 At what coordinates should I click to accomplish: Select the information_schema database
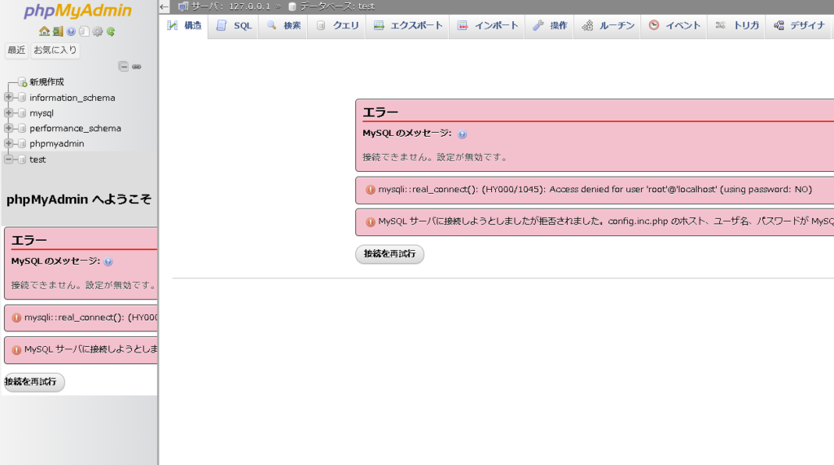point(72,98)
